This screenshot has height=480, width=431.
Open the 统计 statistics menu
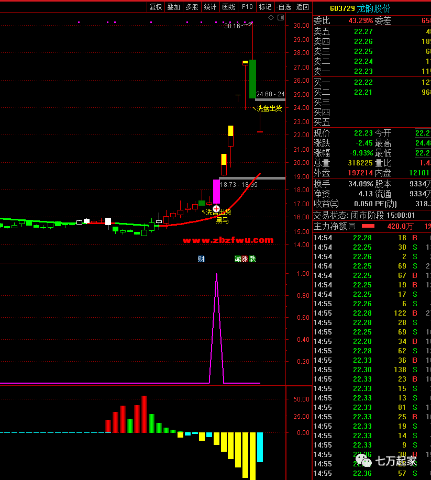[210, 7]
